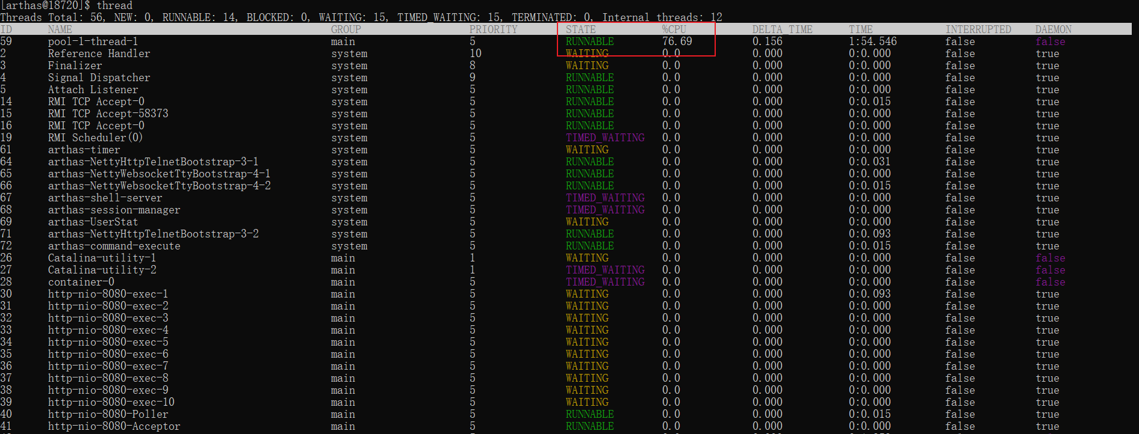This screenshot has width=1139, height=434.
Task: Click the STATE column header
Action: click(x=580, y=29)
